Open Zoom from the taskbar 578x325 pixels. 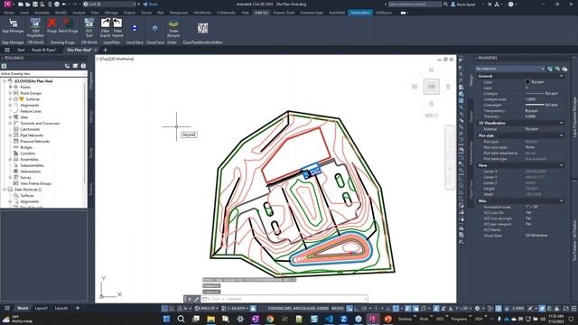343,319
